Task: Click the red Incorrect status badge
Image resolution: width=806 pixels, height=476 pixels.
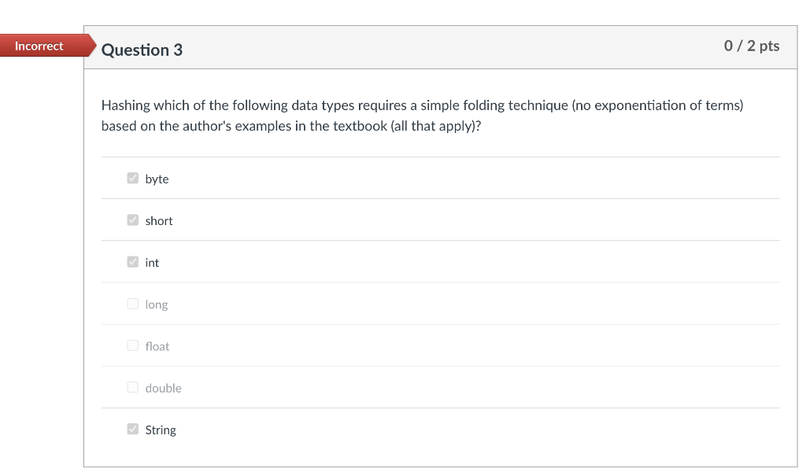Action: click(39, 46)
